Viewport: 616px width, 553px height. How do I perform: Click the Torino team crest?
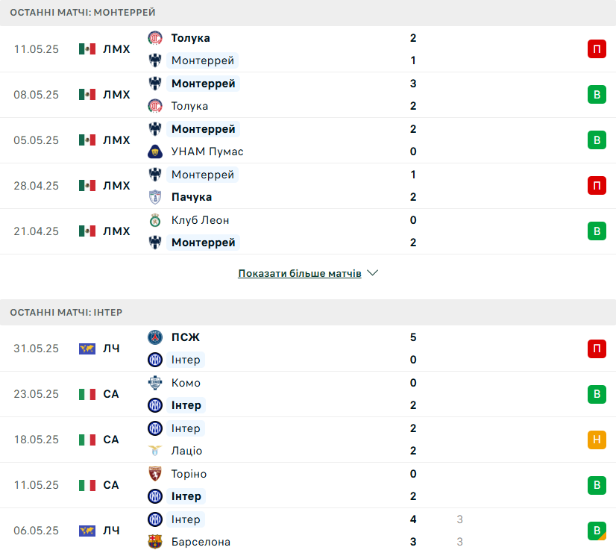pos(155,474)
